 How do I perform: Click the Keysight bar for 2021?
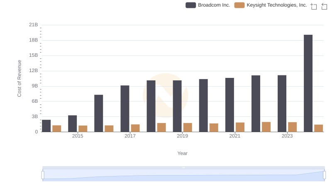pos(240,127)
